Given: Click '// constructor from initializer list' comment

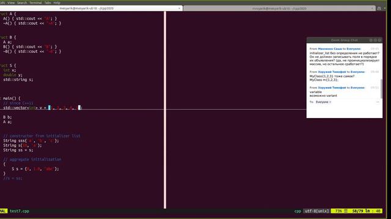Looking at the screenshot, I should click(42, 136).
